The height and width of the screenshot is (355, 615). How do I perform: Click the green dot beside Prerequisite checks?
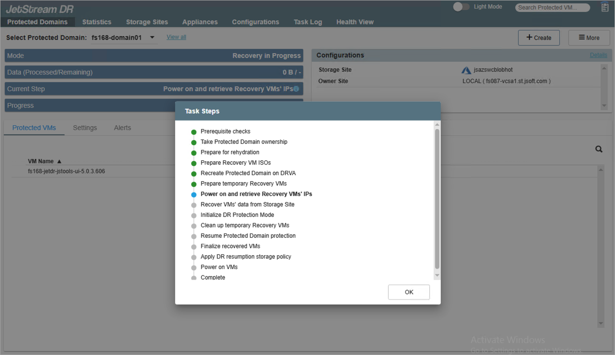[x=194, y=132]
